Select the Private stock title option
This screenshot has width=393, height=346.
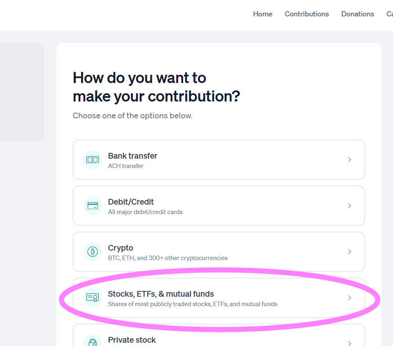132,340
